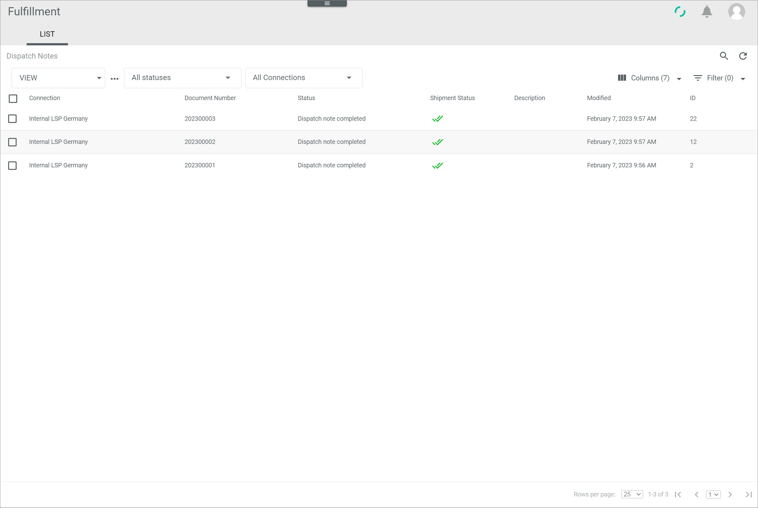Change rows per page selector
This screenshot has width=758, height=508.
(x=632, y=494)
